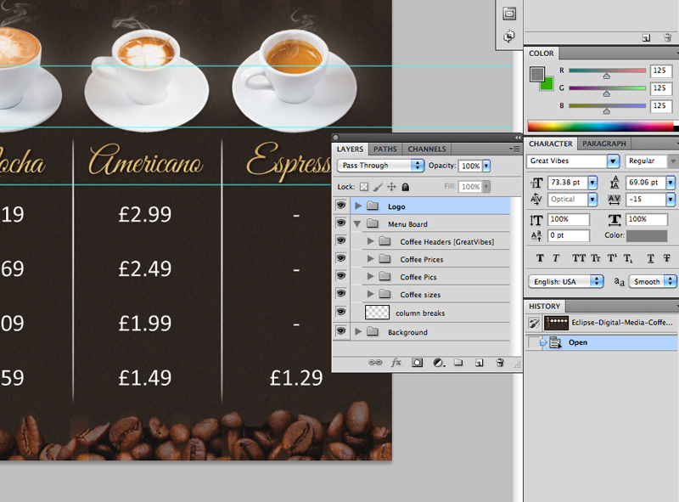Open the Great Vibes font family dropdown

pyautogui.click(x=613, y=161)
